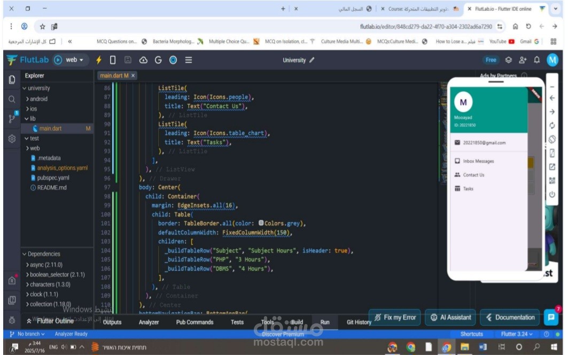Click the Google 'G' icon in toolbar

[158, 60]
